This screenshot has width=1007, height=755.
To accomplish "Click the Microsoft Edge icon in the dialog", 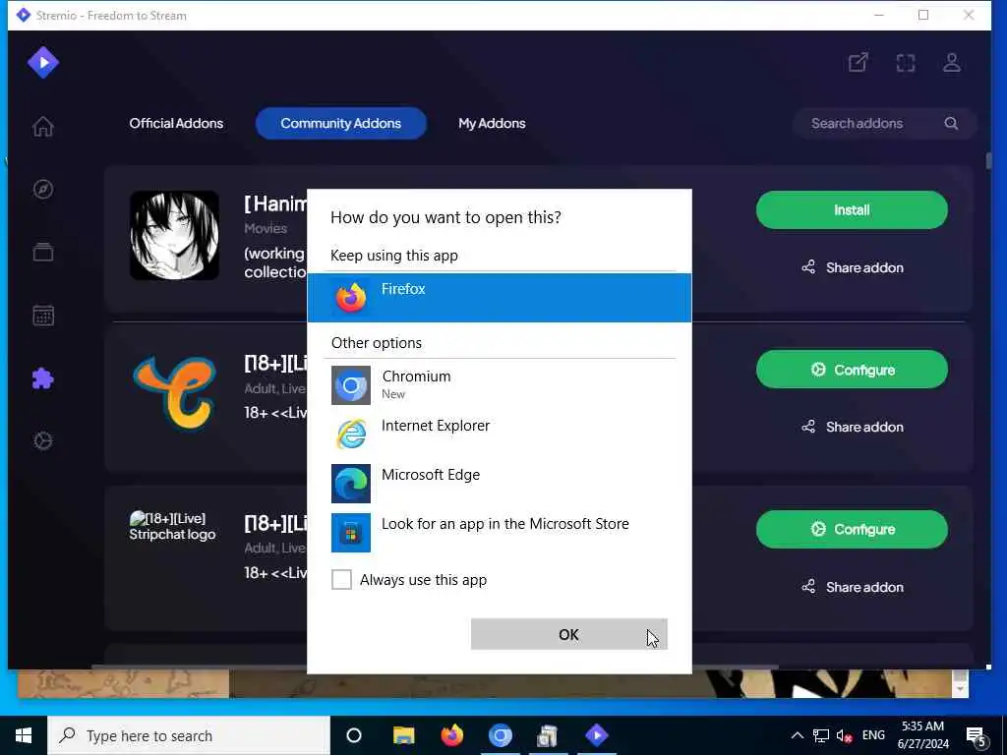I will tap(351, 484).
